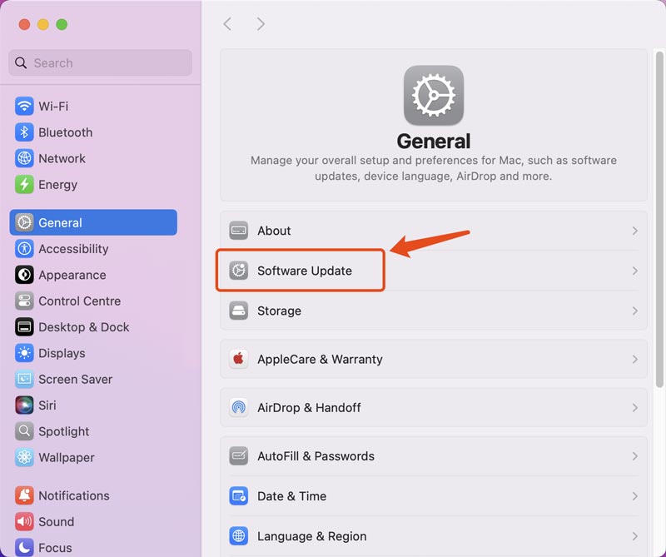This screenshot has height=557, width=666.
Task: Expand the Date & Time chevron
Action: [634, 496]
